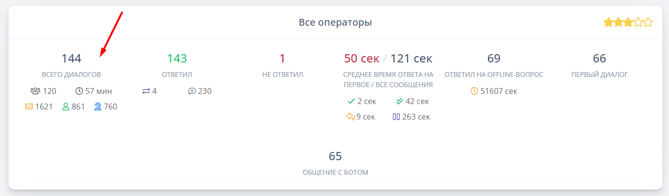
Task: Click the purple transfer arrows icon beside 4
Action: coord(146,91)
